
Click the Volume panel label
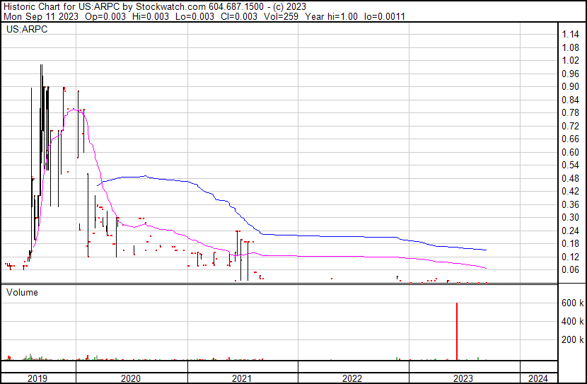pyautogui.click(x=23, y=292)
